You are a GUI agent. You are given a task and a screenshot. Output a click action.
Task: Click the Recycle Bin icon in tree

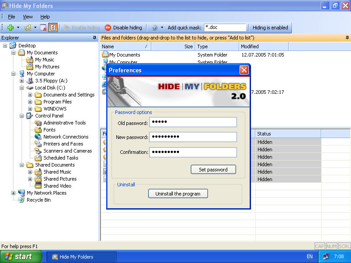coord(21,200)
